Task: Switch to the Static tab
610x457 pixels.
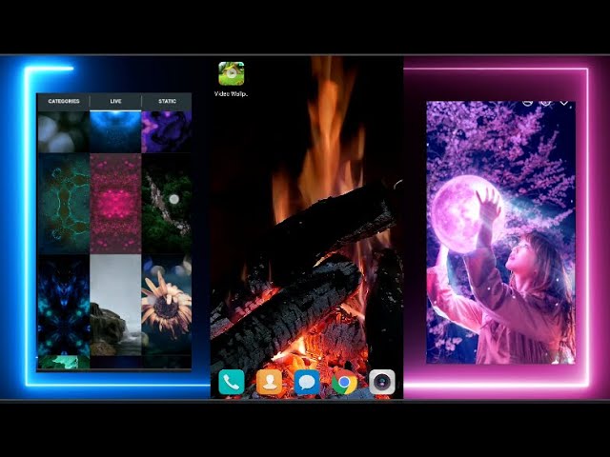Action: point(167,101)
